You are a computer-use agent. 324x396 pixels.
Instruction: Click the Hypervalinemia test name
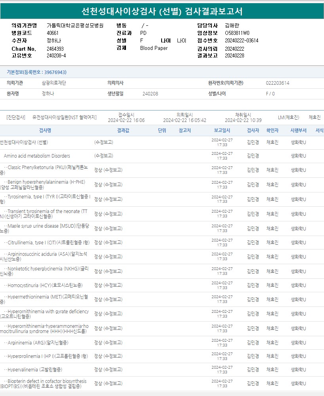34,369
